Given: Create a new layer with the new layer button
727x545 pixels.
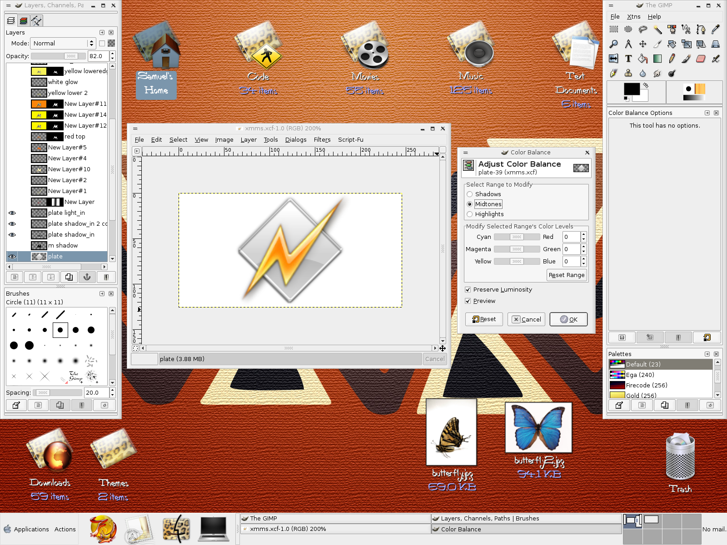Looking at the screenshot, I should (14, 277).
